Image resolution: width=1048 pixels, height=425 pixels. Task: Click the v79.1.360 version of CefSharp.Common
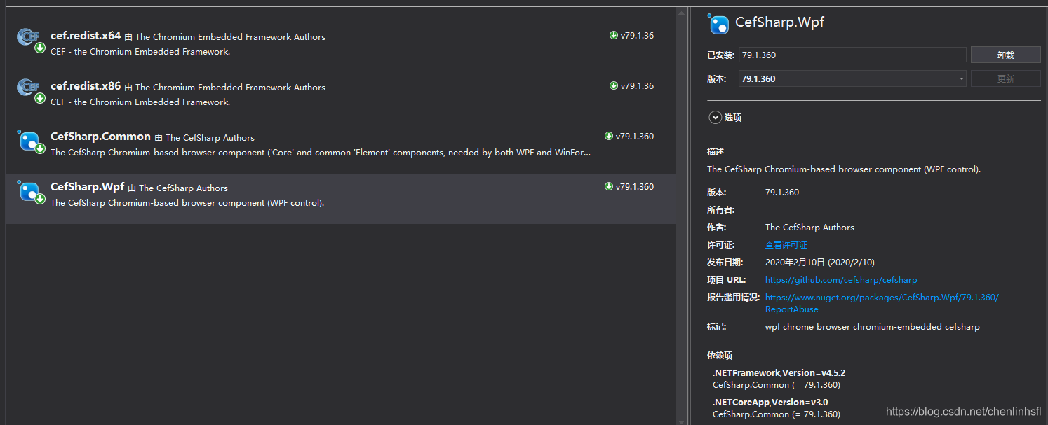635,137
